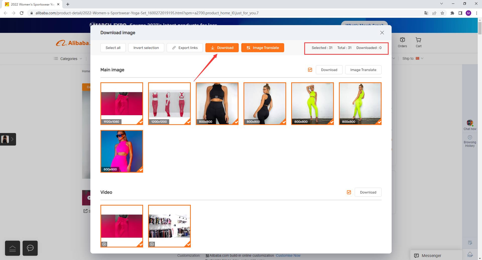Click the Downloaded : 0 counter text
This screenshot has height=260, width=482.
pos(369,48)
